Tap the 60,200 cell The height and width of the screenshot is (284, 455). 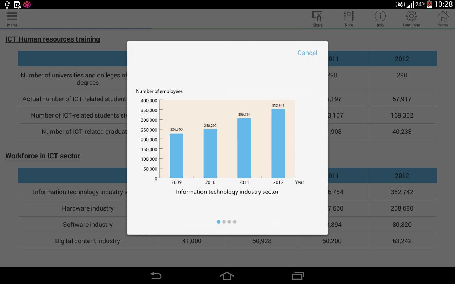332,241
